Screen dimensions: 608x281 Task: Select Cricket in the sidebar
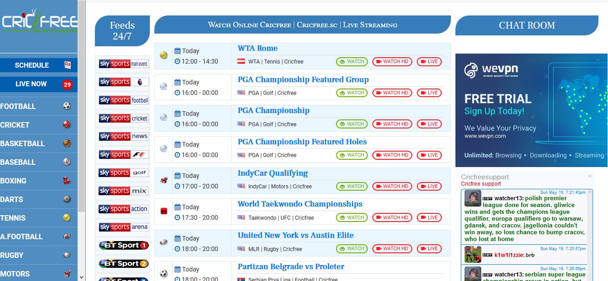coord(39,125)
